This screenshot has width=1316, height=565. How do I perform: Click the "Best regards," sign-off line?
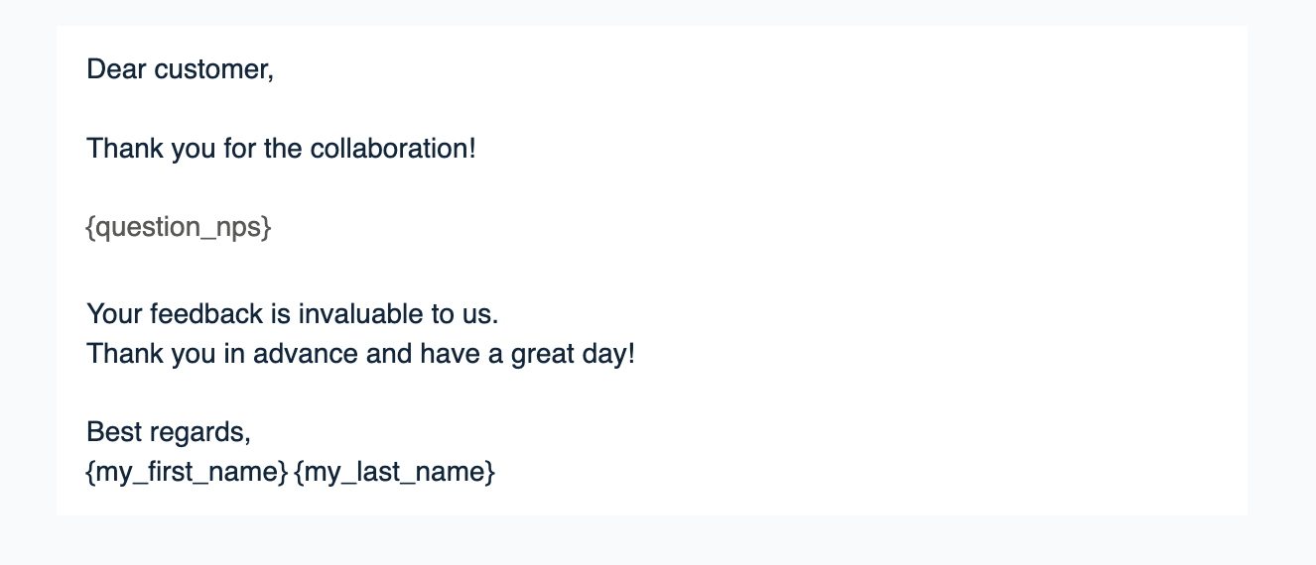[169, 432]
